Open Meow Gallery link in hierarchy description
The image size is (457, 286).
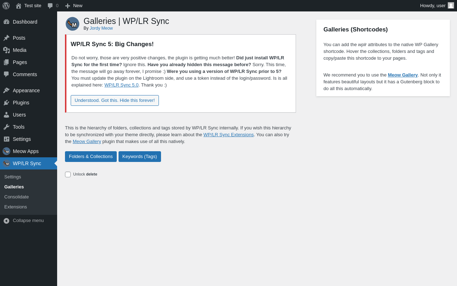point(87,142)
